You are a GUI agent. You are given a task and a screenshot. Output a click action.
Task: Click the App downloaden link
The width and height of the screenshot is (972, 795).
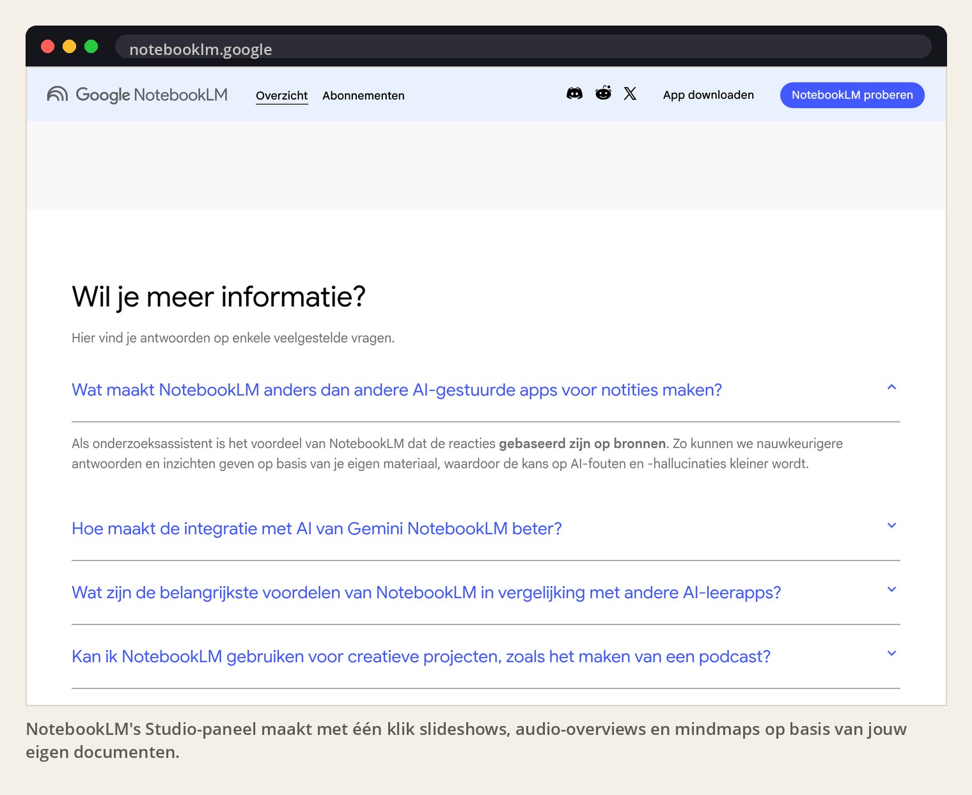[x=708, y=95]
